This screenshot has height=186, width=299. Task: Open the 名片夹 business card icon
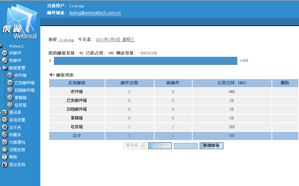[5, 127]
